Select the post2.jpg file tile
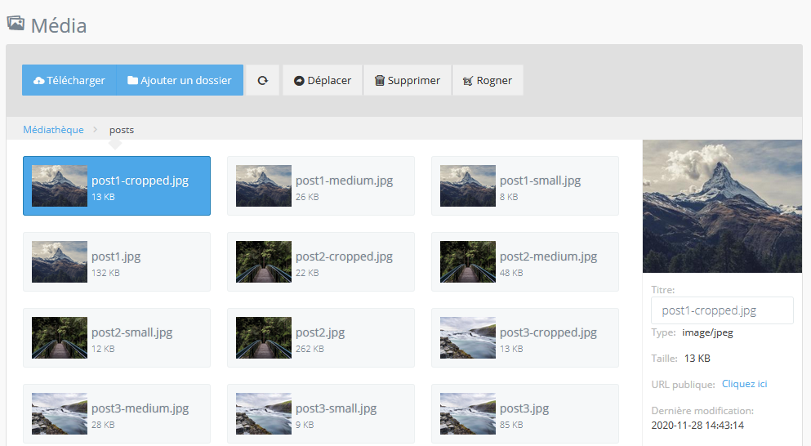Image resolution: width=811 pixels, height=446 pixels. click(320, 338)
